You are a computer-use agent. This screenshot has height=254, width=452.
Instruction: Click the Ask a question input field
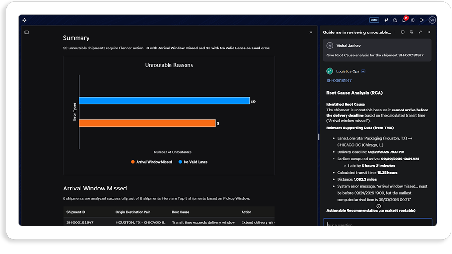[378, 222]
